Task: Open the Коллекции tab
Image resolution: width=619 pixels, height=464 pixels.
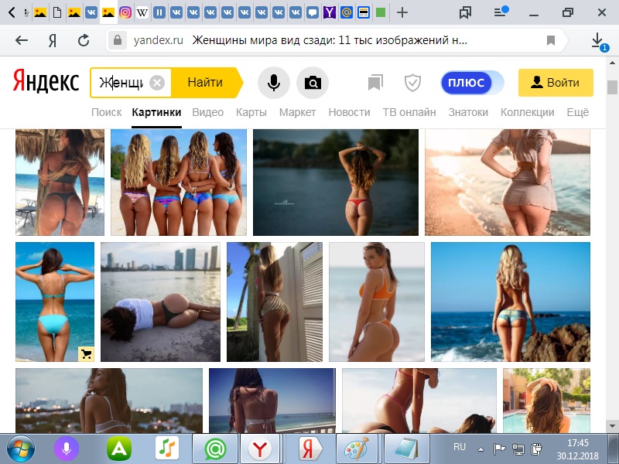Action: click(527, 112)
